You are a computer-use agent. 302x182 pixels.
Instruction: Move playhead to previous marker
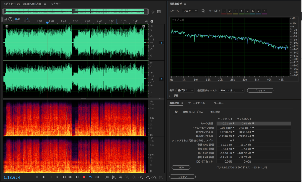point(57,177)
